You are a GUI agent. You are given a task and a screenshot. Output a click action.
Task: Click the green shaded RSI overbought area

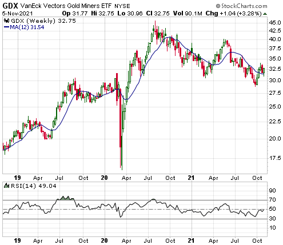[x=66, y=198]
